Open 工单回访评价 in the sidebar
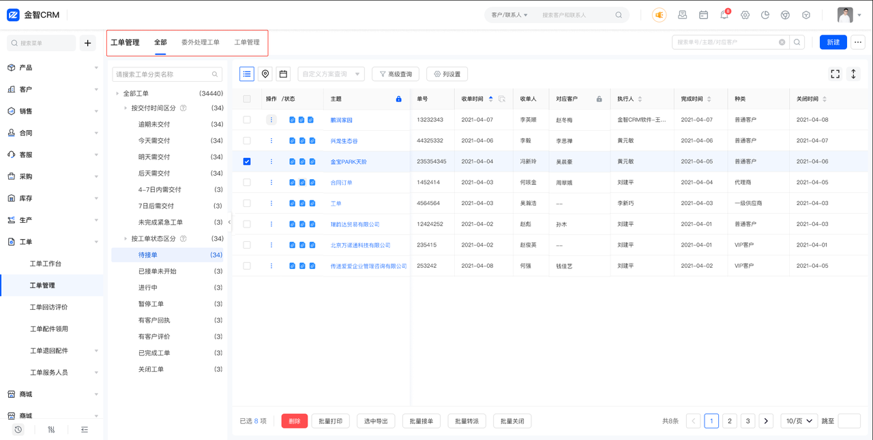Image resolution: width=873 pixels, height=440 pixels. pos(49,307)
